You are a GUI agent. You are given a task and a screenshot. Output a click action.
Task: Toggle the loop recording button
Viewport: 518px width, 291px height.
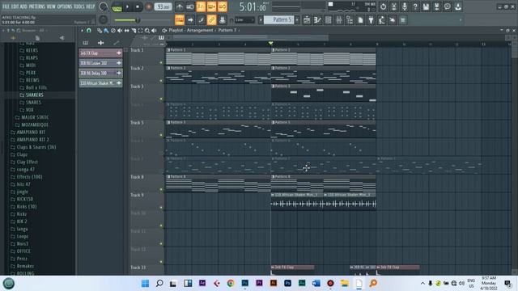click(x=223, y=6)
